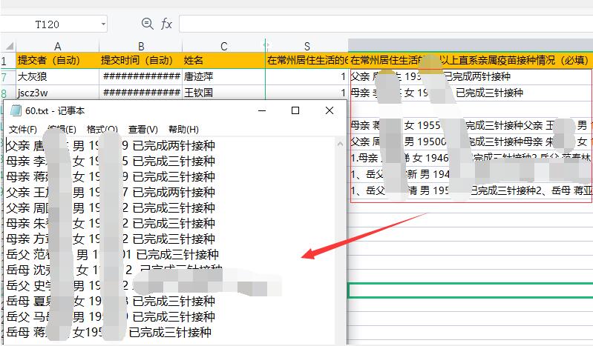Select column A header
The height and width of the screenshot is (346, 593).
coord(57,46)
